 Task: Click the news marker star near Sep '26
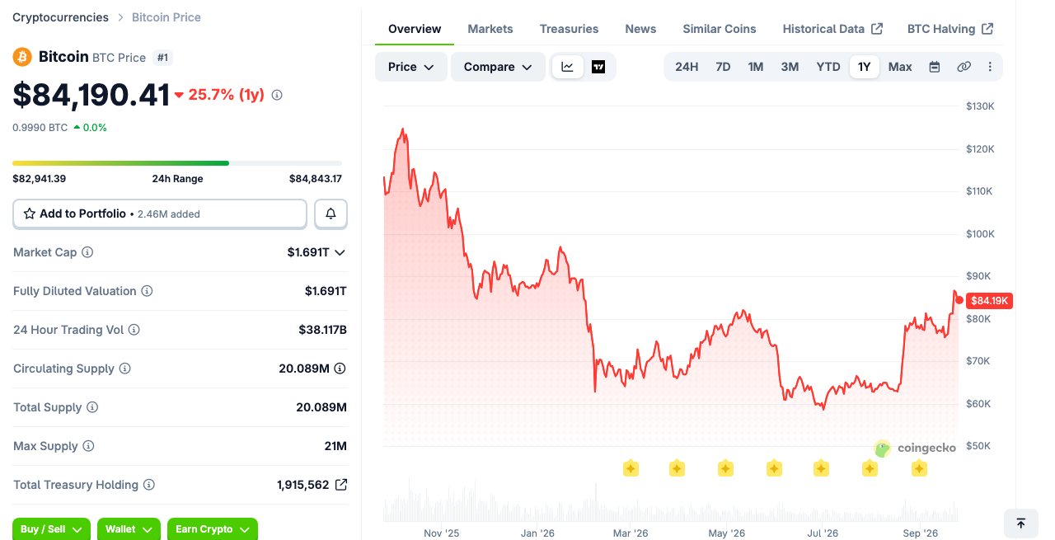tap(919, 468)
